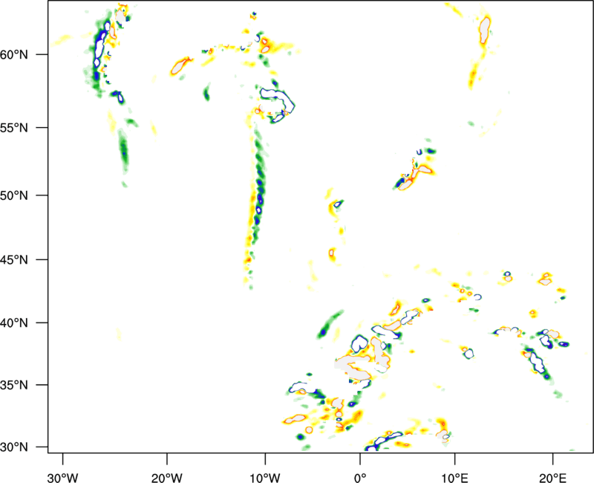
Task: Click the 50°N latitude label
Action: [x=14, y=195]
